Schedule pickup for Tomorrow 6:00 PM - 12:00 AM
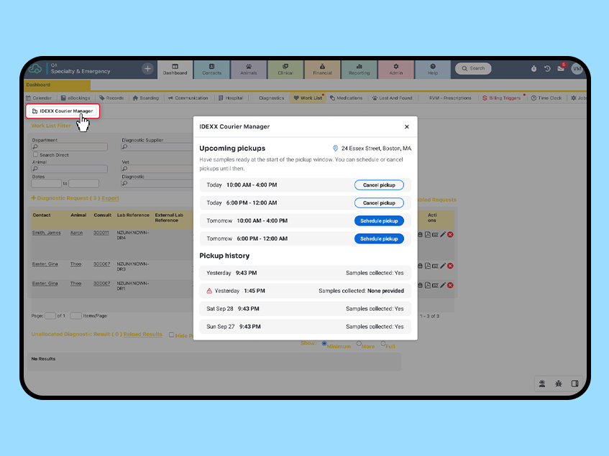 pos(379,238)
